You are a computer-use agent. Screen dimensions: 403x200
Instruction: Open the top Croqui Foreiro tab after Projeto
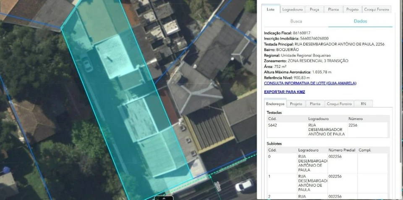377,10
